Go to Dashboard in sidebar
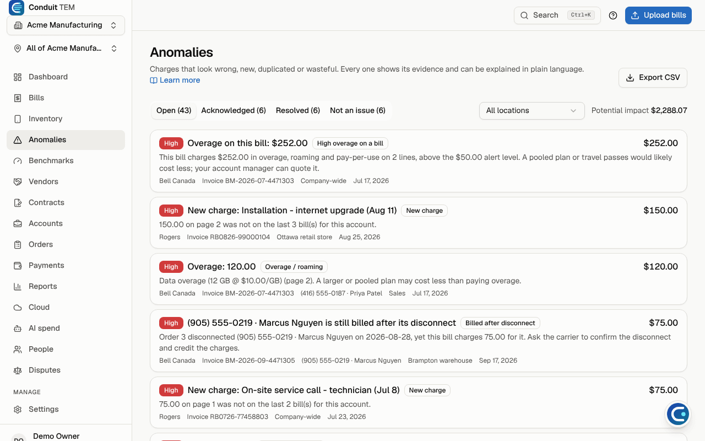The height and width of the screenshot is (441, 705). 66,77
